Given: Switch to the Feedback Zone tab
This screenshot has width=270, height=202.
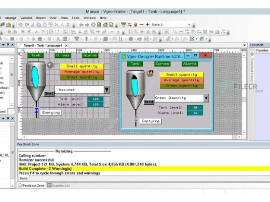Looking at the screenshot, I should (31, 186).
